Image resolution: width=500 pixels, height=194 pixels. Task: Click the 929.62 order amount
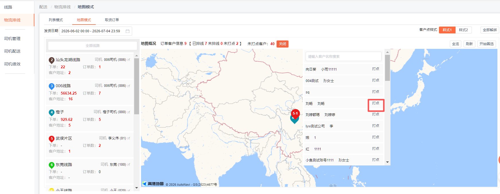point(67,120)
